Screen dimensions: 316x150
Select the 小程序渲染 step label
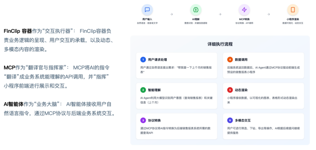click(x=293, y=19)
